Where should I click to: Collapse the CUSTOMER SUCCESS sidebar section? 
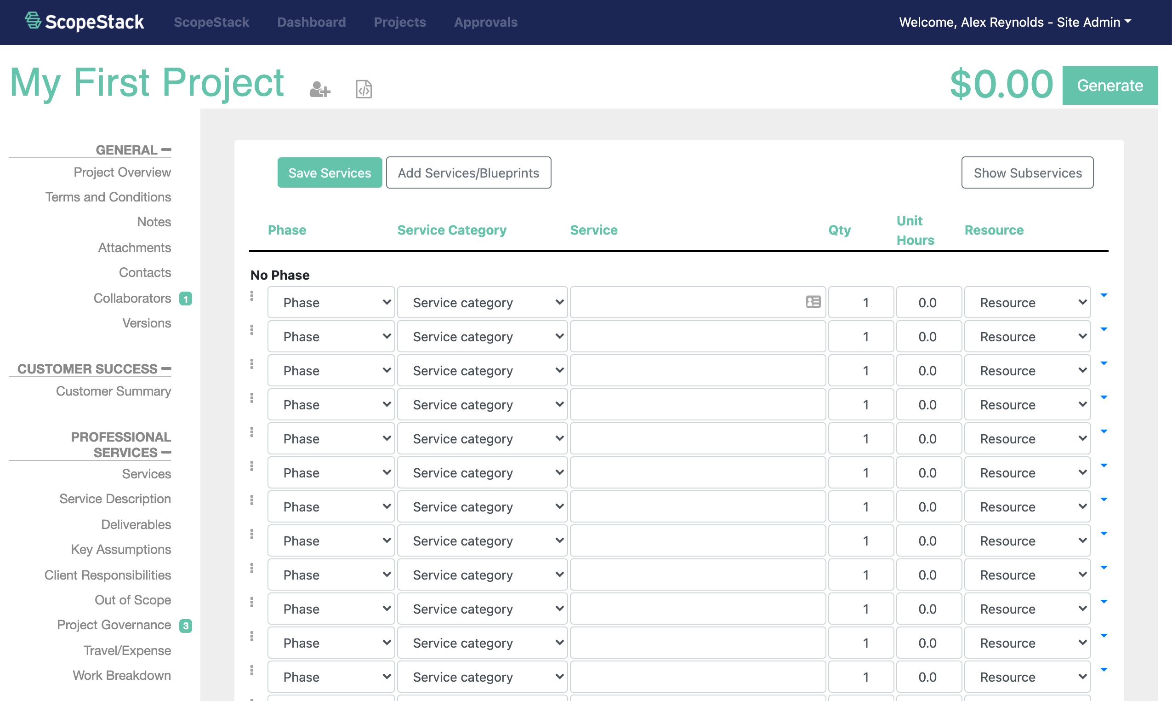pyautogui.click(x=94, y=368)
